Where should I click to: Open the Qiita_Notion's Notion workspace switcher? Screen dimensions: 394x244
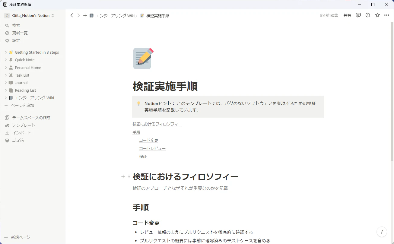click(x=30, y=15)
